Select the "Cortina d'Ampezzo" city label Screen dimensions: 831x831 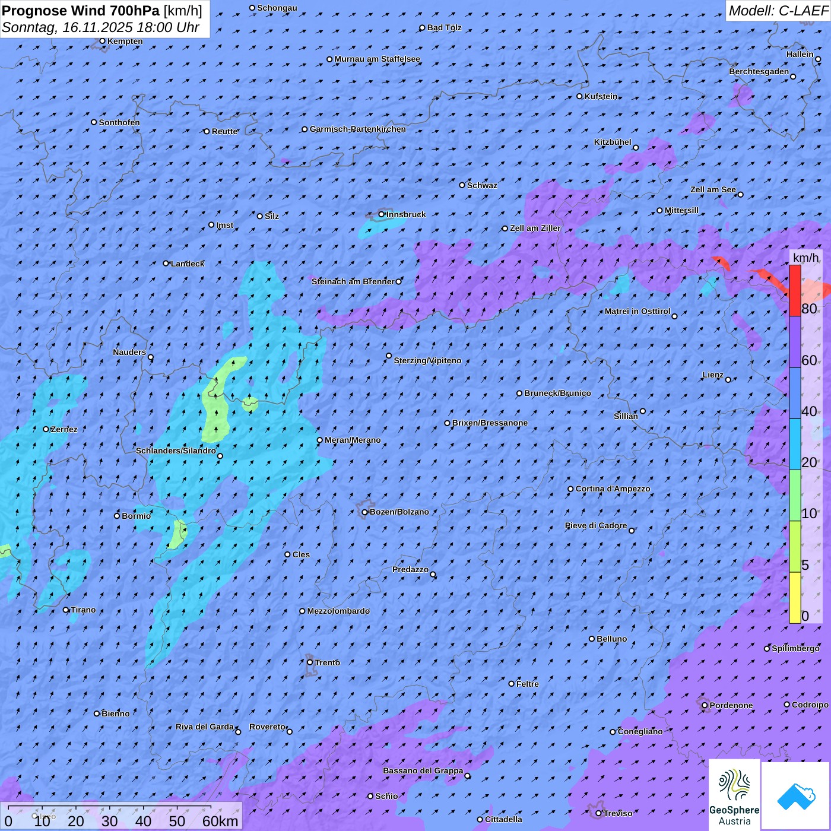click(x=613, y=489)
